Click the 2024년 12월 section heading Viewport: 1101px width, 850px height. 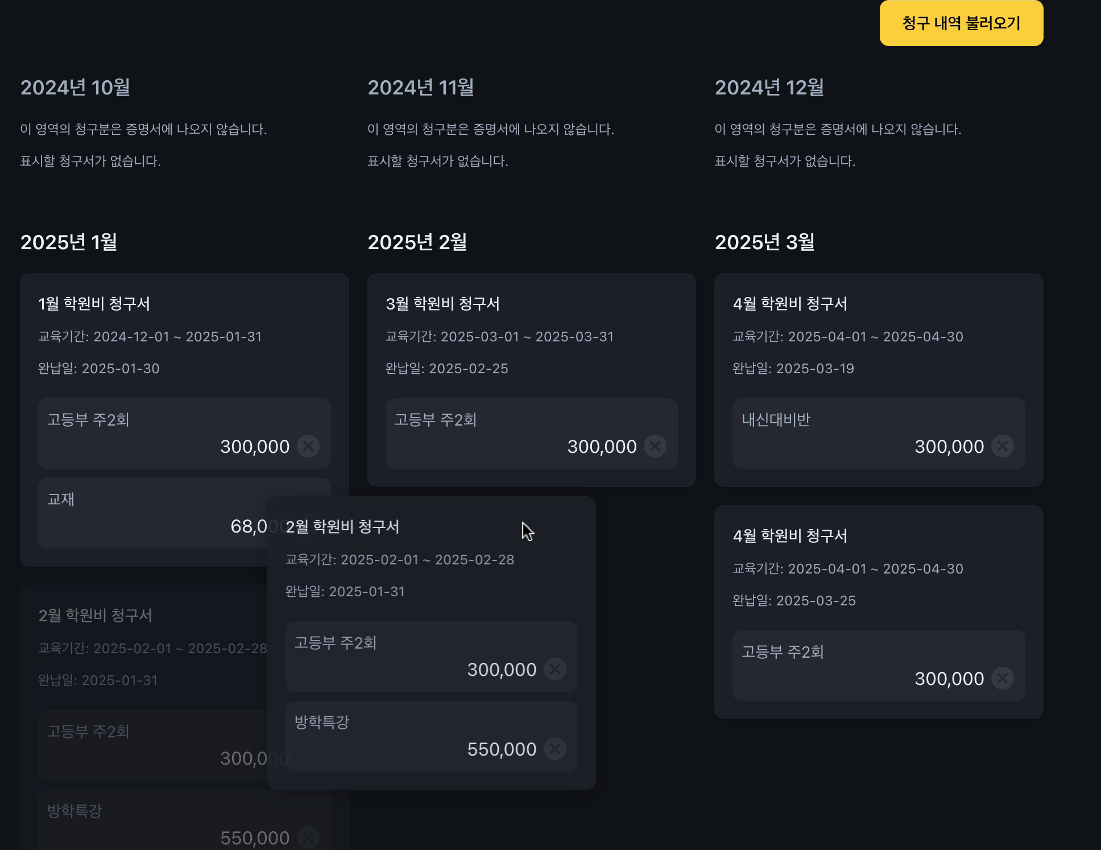769,88
